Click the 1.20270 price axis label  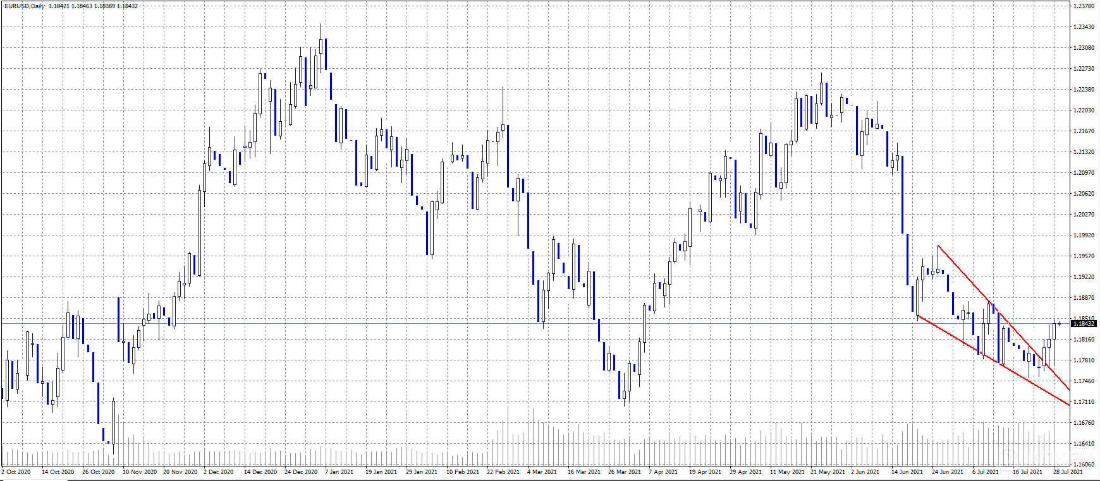1084,215
